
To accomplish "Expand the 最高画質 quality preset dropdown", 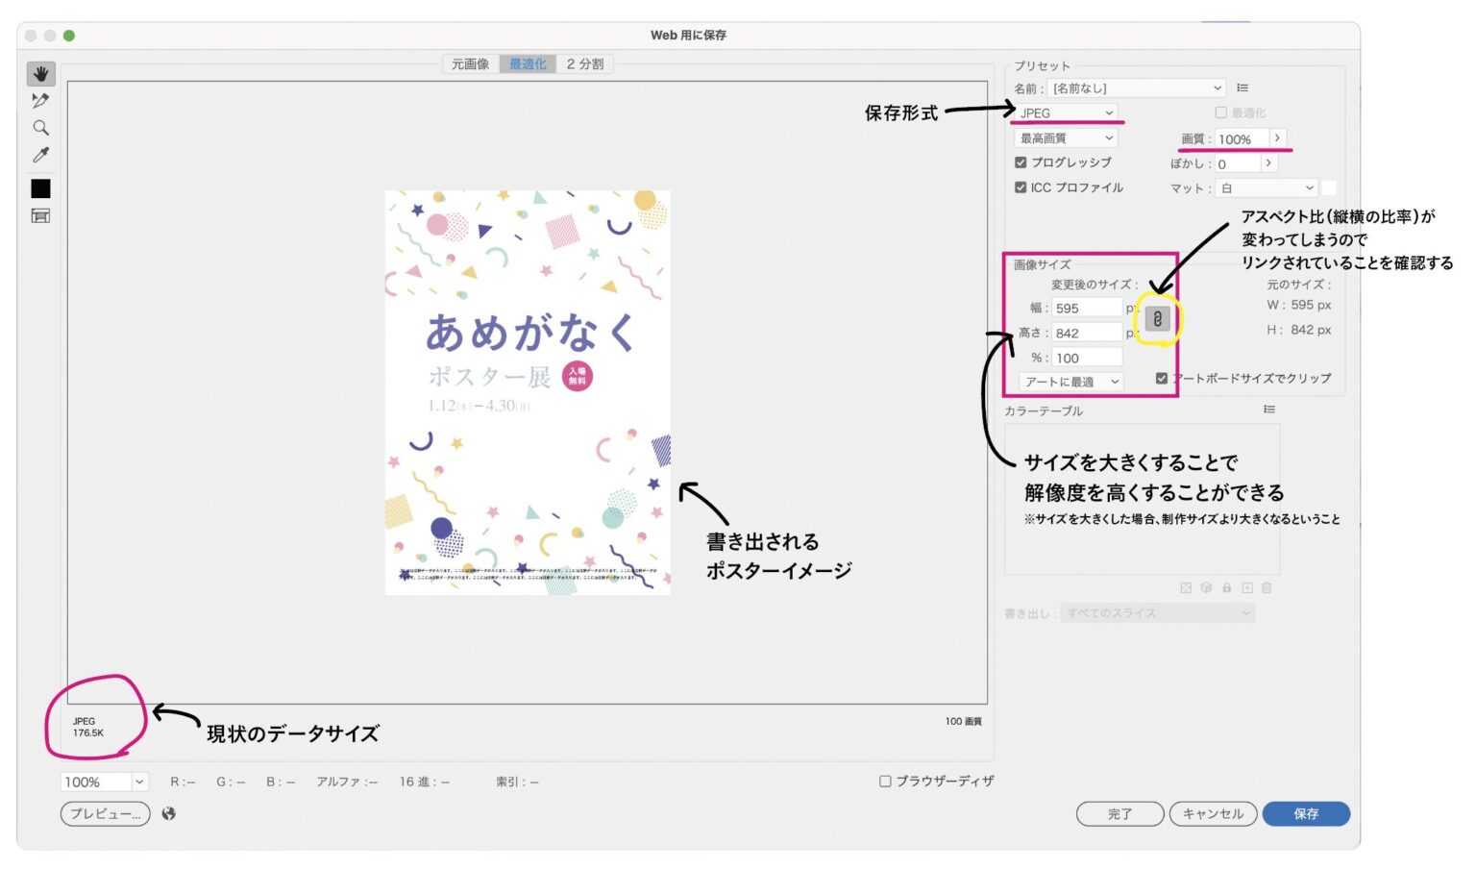I will click(1066, 138).
